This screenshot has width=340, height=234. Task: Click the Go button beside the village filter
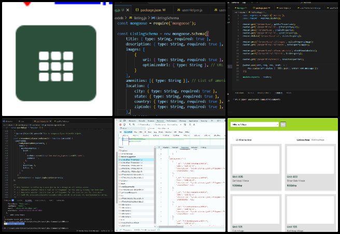pyautogui.click(x=283, y=125)
